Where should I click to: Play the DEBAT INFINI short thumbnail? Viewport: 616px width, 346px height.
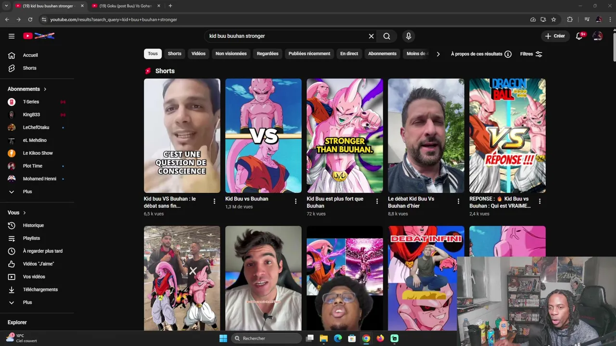coord(426,278)
